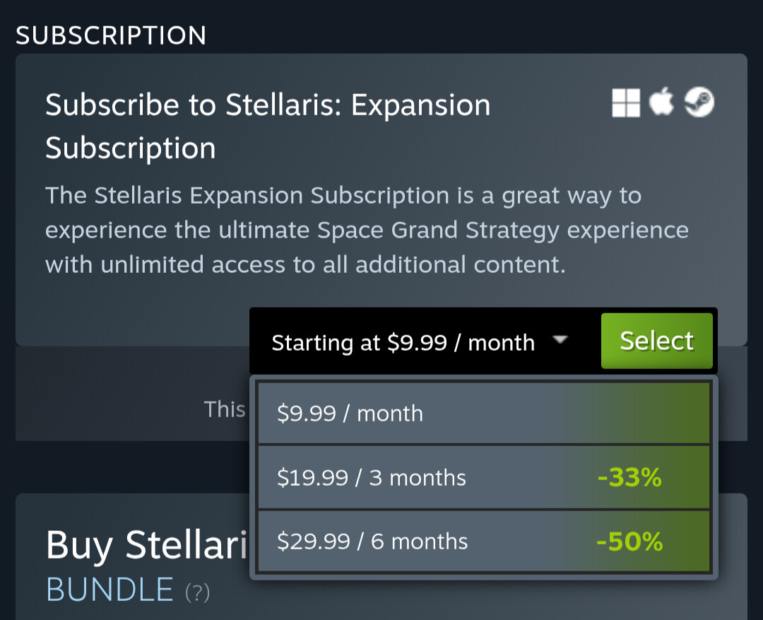The height and width of the screenshot is (620, 763).
Task: Click the Subscribe to Stellaris: Expansion Subscription title
Action: click(x=267, y=127)
